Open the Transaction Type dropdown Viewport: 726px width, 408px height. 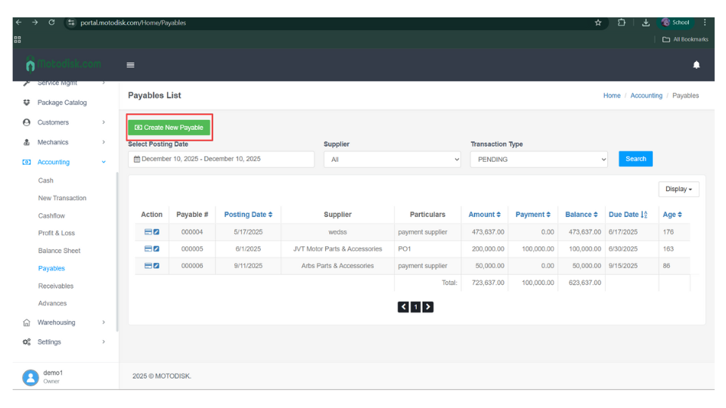click(538, 159)
